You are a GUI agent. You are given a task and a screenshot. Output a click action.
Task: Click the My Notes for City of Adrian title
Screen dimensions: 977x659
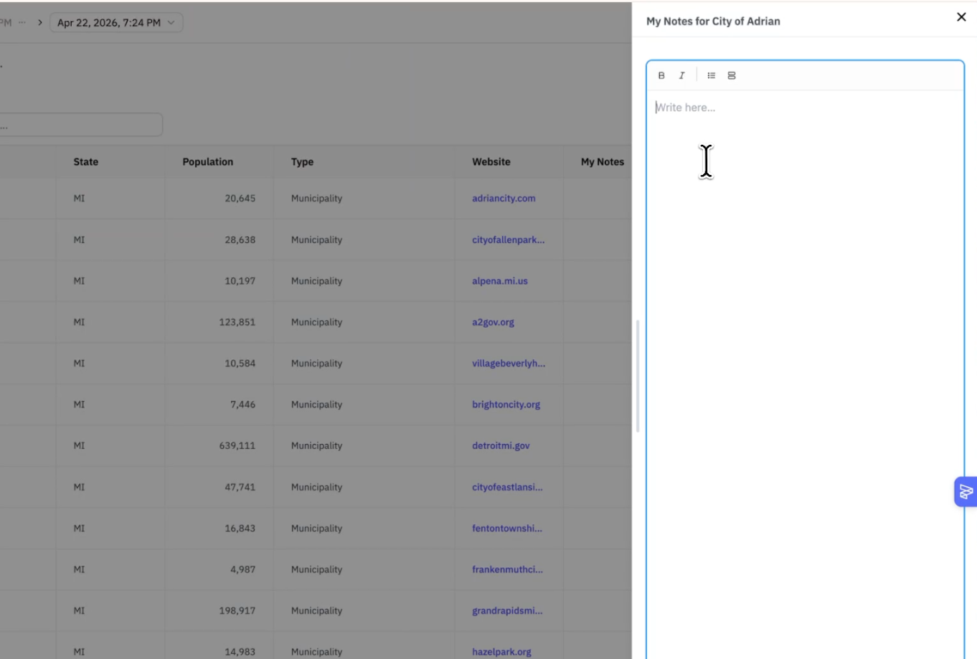click(x=713, y=22)
